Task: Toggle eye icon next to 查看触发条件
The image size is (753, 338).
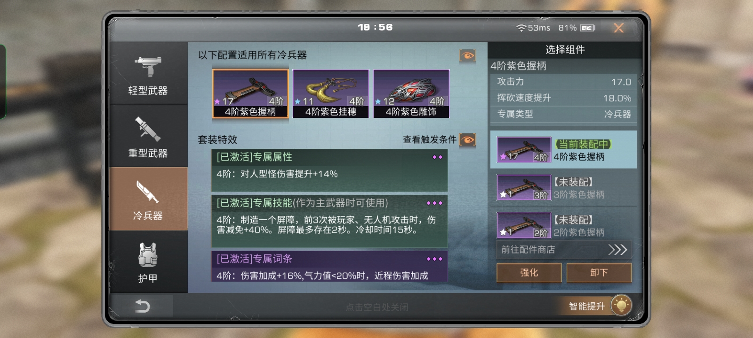Action: (467, 140)
